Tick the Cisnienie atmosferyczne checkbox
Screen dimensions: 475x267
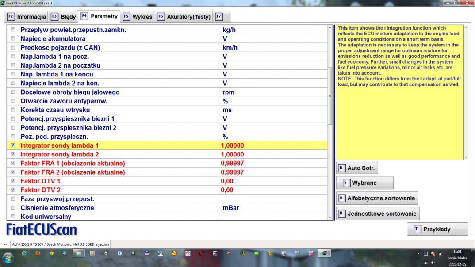(x=12, y=207)
